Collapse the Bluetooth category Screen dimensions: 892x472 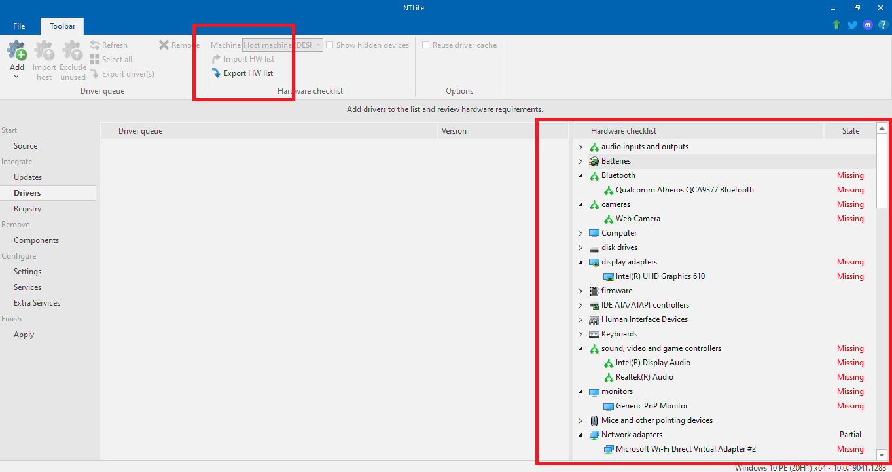(580, 175)
